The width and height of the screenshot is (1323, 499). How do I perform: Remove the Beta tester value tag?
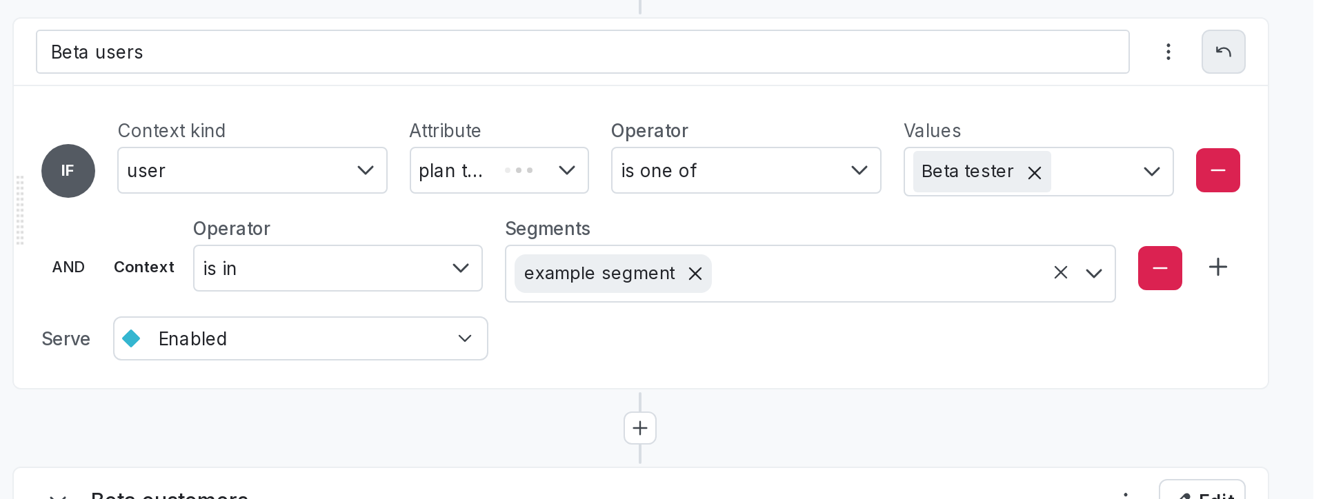1034,172
